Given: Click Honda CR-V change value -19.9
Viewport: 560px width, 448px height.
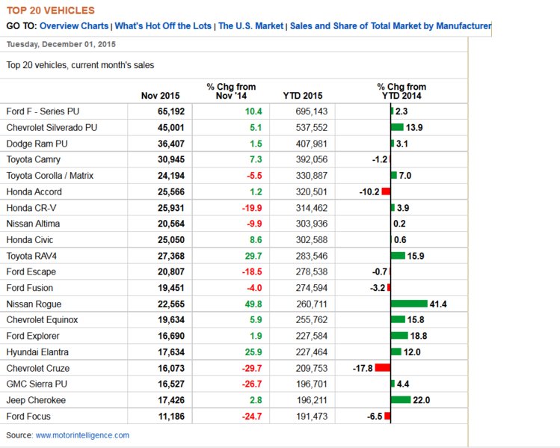Looking at the screenshot, I should pyautogui.click(x=252, y=208).
